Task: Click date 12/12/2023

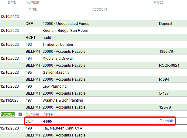Action: (9, 128)
